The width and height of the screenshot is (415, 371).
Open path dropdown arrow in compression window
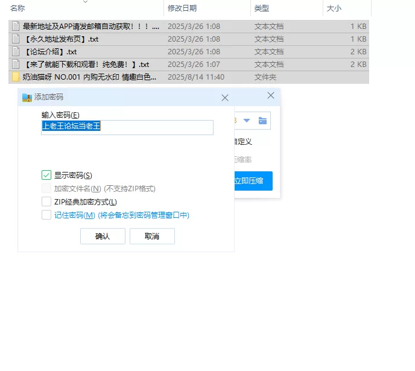tap(247, 121)
